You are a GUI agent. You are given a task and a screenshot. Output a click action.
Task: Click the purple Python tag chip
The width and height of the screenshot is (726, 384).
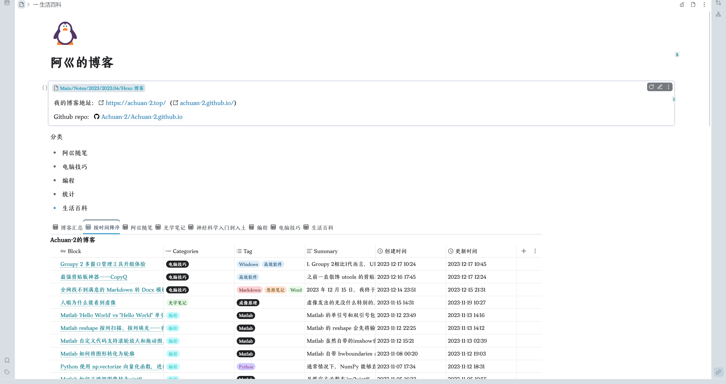coord(246,367)
